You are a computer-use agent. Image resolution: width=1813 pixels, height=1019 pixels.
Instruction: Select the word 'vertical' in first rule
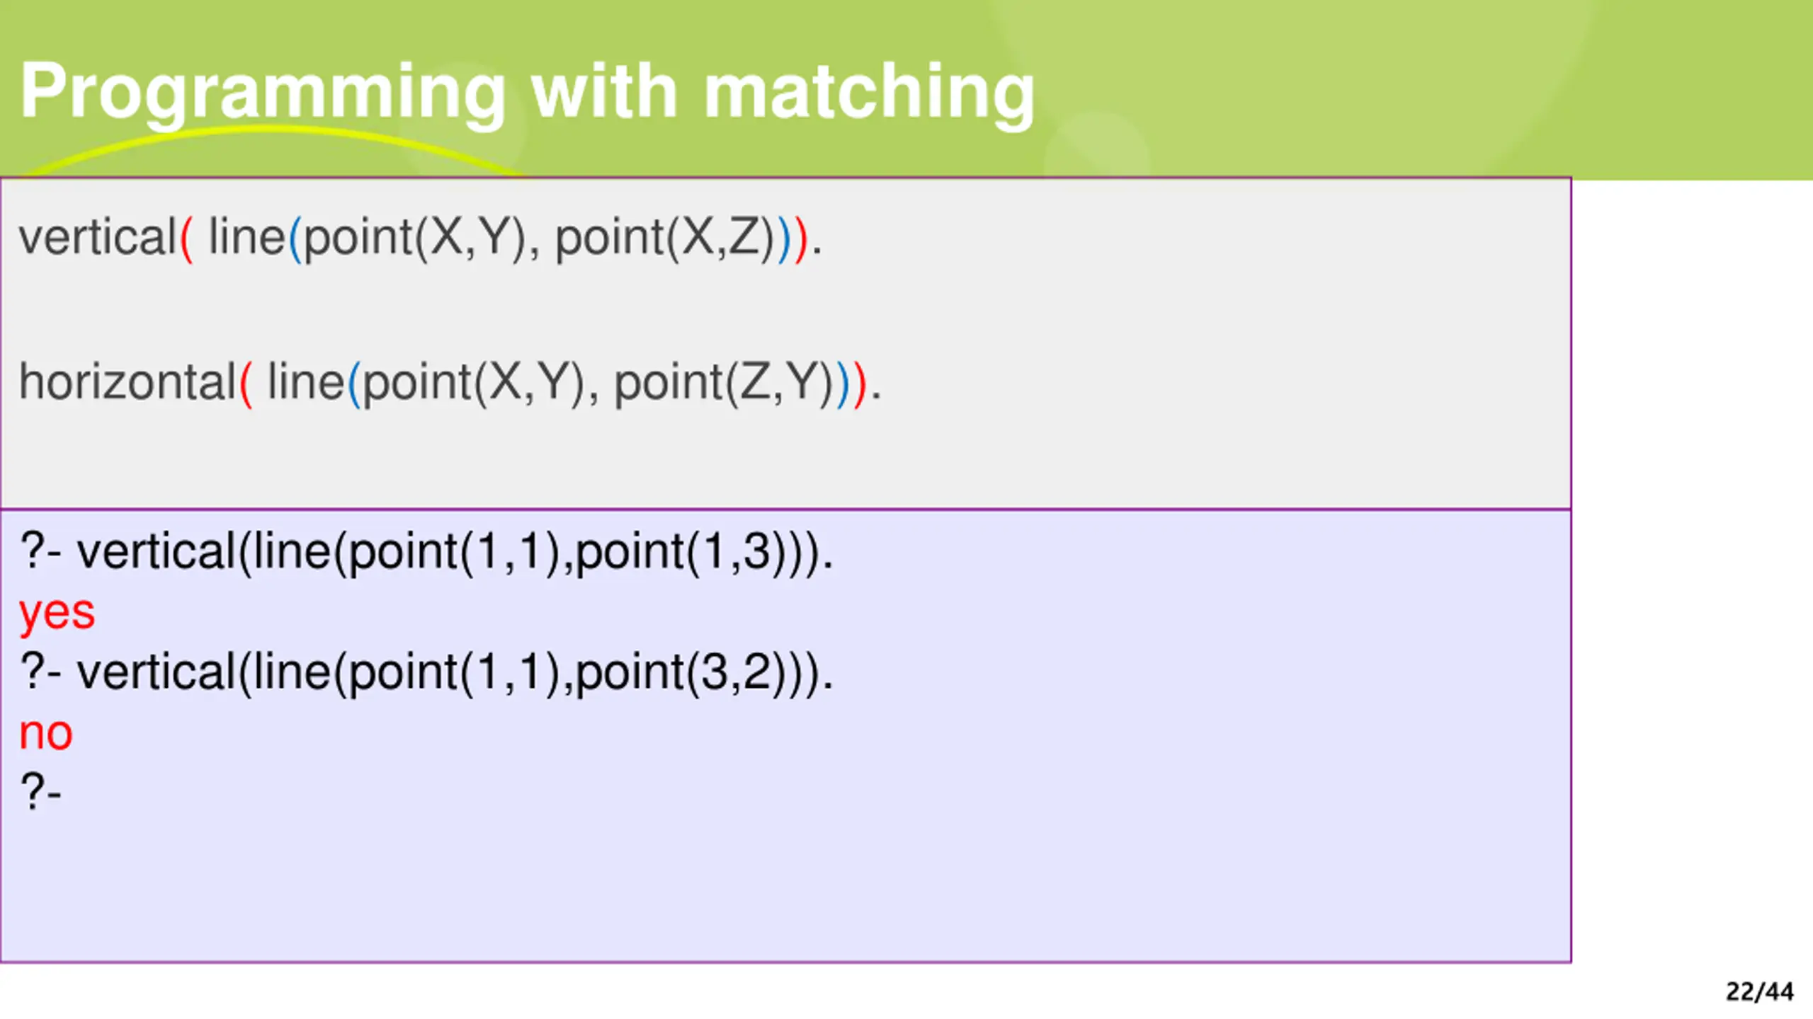pos(98,237)
